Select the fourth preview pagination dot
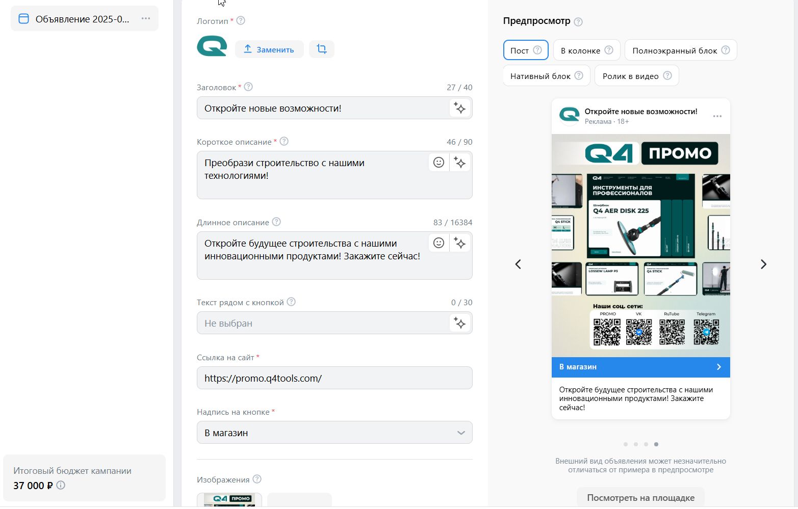 pyautogui.click(x=656, y=444)
